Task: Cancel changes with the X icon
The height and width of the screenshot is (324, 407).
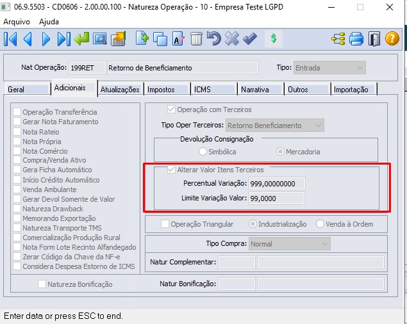Action: (x=232, y=39)
